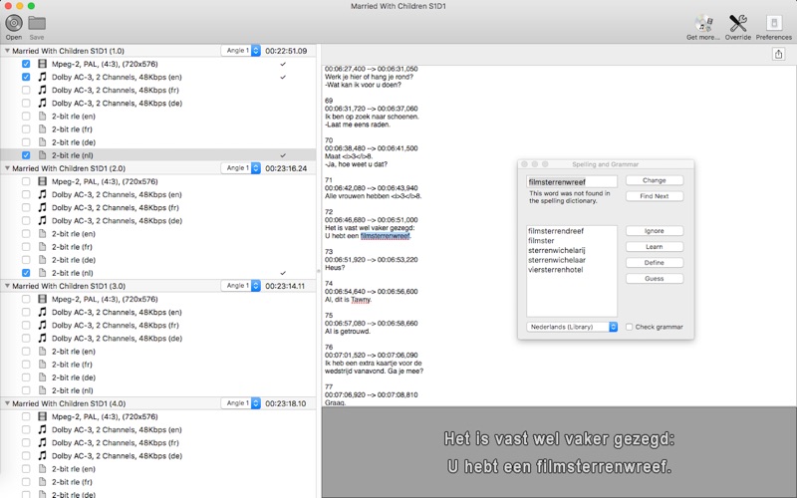797x498 pixels.
Task: Click the Ignore button
Action: 655,231
